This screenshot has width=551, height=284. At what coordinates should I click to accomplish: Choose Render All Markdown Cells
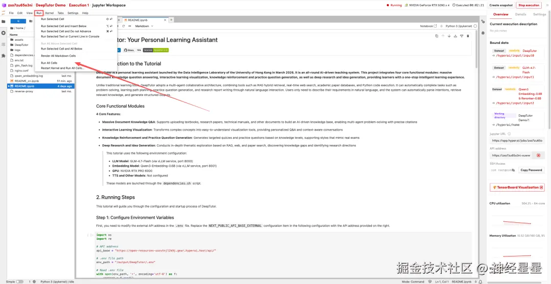pyautogui.click(x=58, y=56)
